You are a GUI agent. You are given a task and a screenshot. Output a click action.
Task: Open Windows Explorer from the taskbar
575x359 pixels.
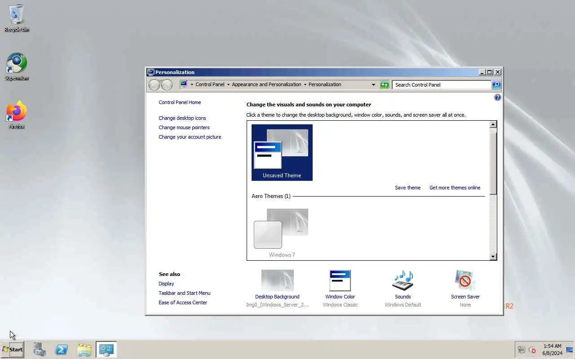point(84,350)
